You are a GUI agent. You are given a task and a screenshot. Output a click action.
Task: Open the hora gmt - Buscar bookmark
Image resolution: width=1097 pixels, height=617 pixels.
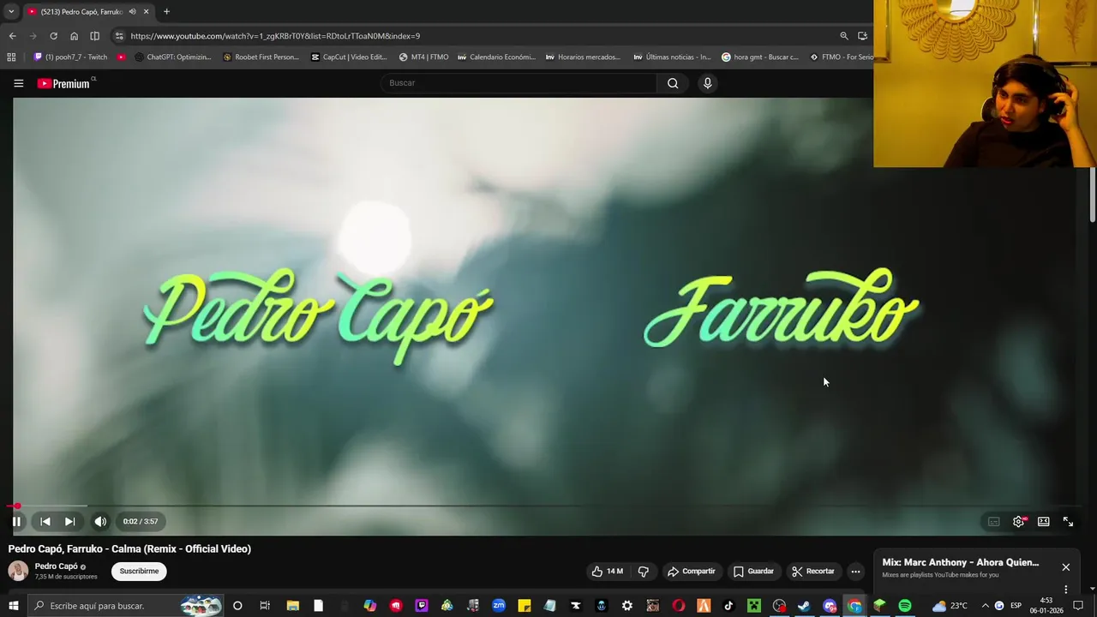tap(759, 57)
